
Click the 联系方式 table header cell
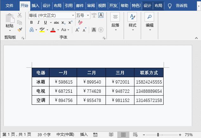(x=149, y=72)
